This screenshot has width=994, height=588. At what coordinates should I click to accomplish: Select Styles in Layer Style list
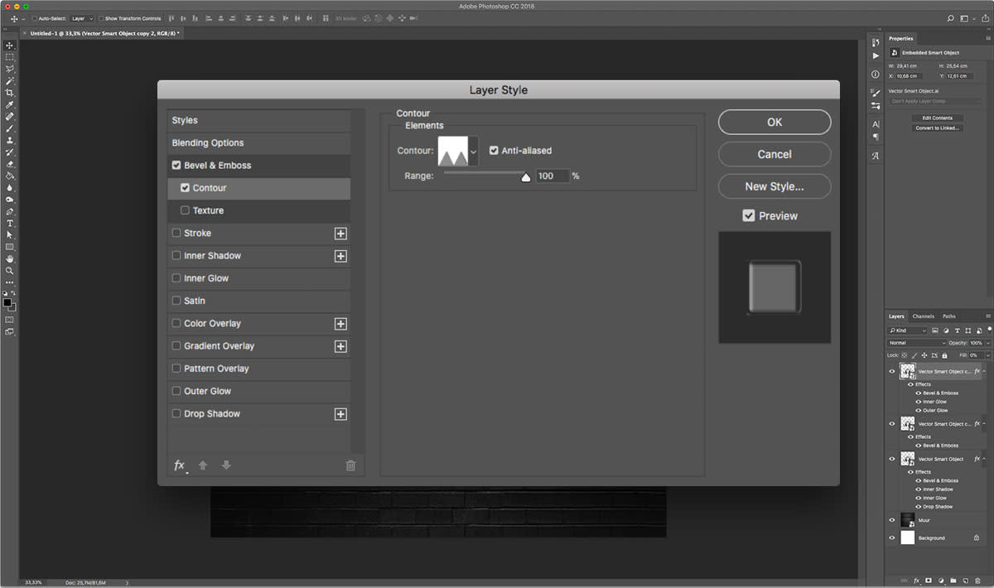coord(258,121)
